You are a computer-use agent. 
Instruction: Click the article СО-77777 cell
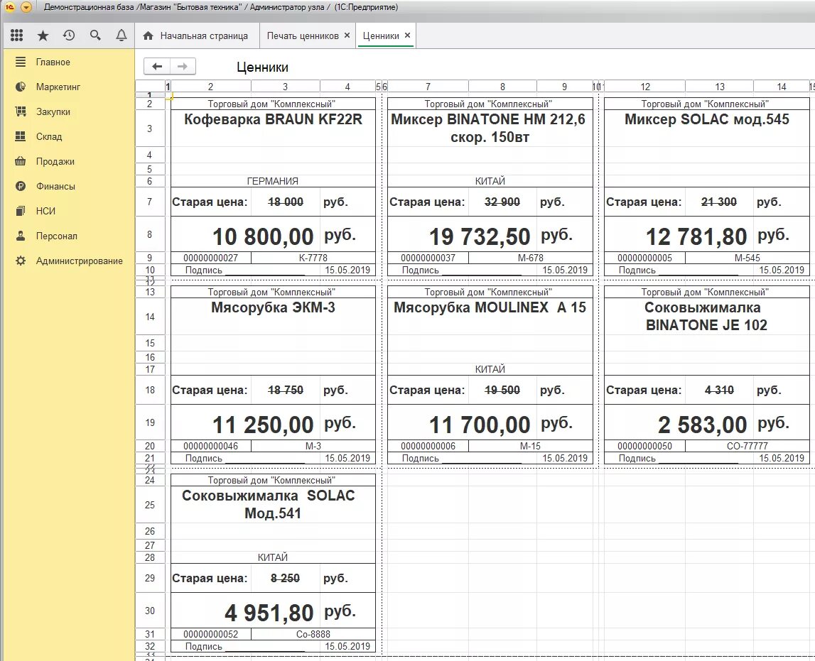747,446
